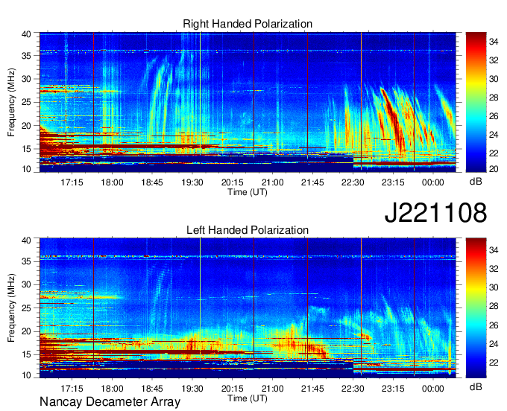Click the Right Handed Polarization spectrogram image
507x411 pixels.
point(248,102)
